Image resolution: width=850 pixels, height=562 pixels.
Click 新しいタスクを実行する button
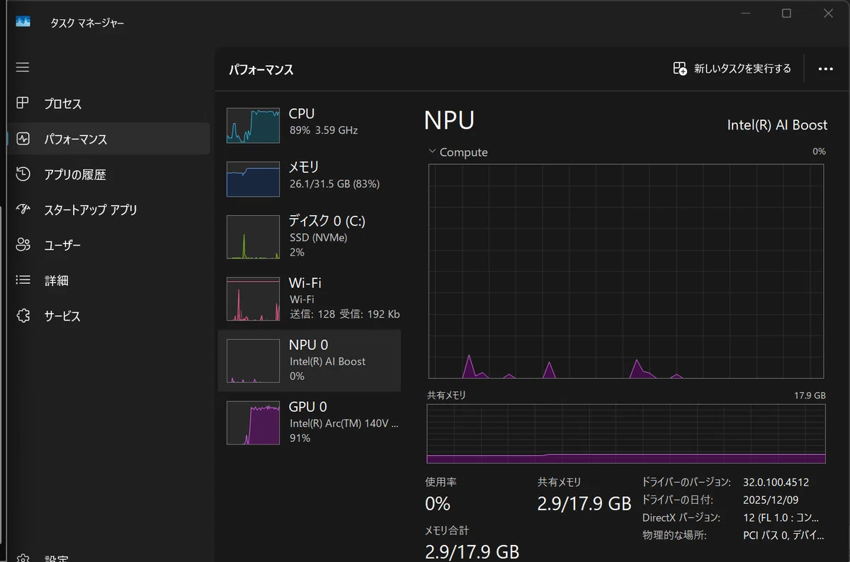(x=732, y=69)
